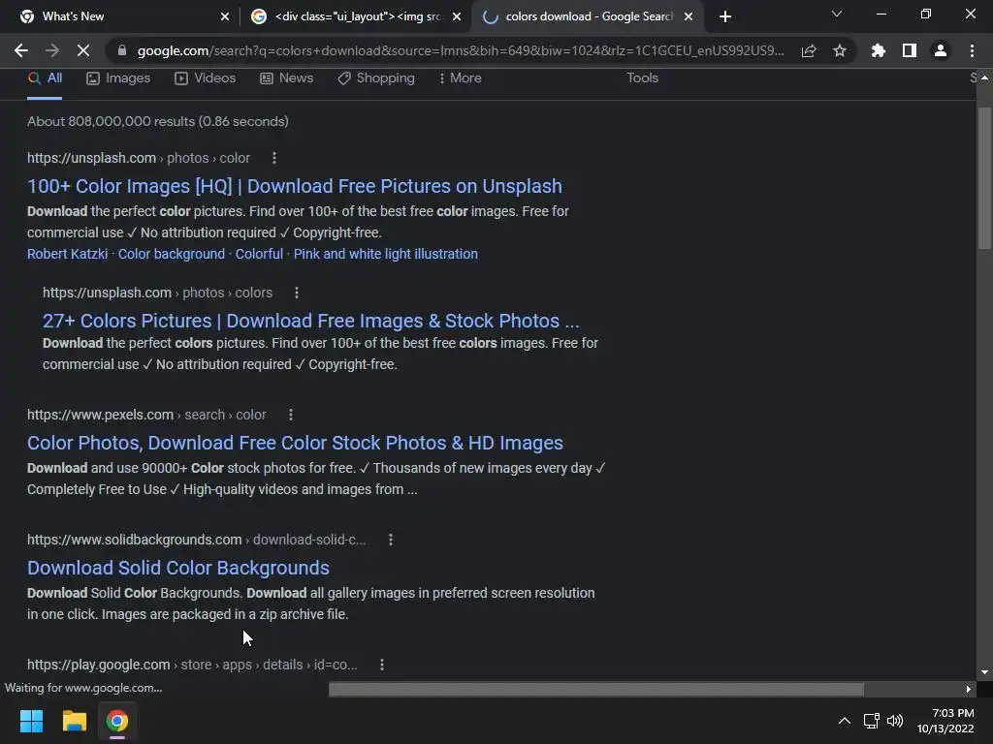Switch to the div class ui_layout tab

(356, 16)
